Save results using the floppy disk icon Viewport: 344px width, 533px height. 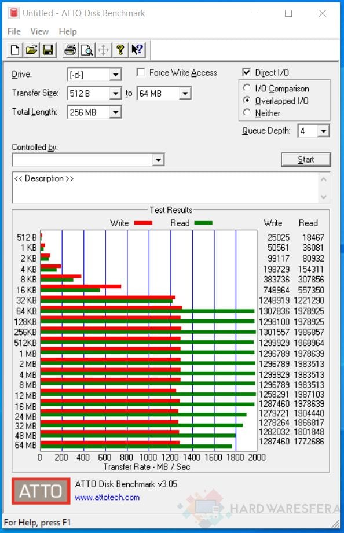[x=48, y=50]
